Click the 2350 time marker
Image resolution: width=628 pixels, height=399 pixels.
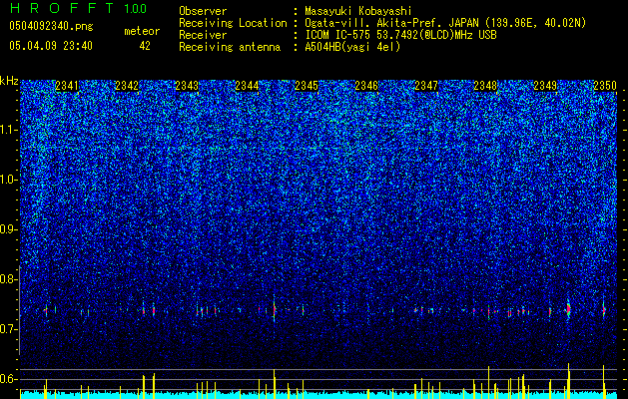click(605, 86)
